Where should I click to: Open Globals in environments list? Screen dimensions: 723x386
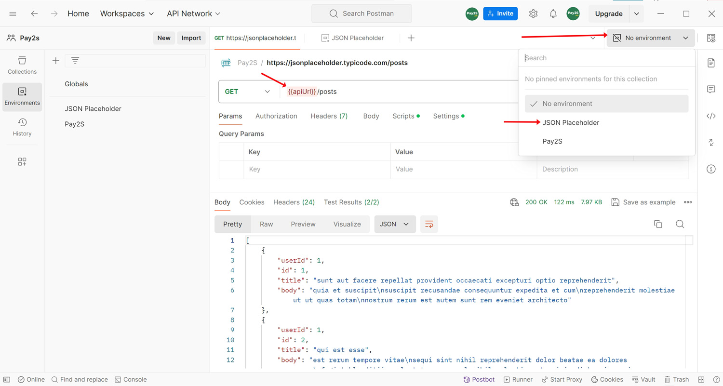pyautogui.click(x=77, y=84)
